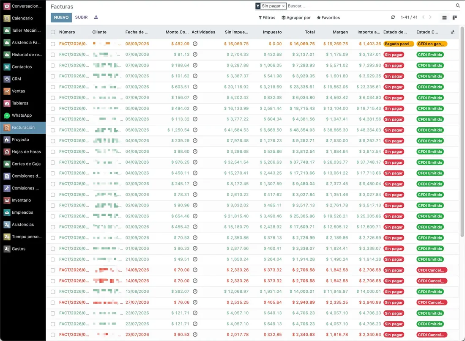The height and width of the screenshot is (341, 465).
Task: Open activity clock for the 08/09/2026 invoice
Action: point(195,44)
